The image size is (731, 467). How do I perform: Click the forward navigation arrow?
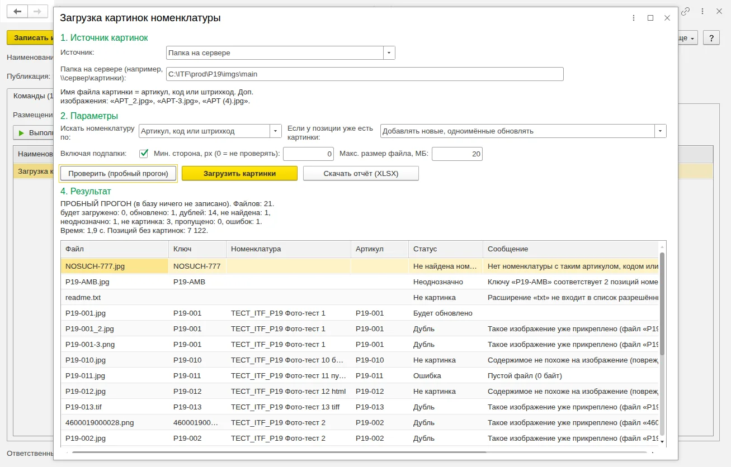coord(37,11)
